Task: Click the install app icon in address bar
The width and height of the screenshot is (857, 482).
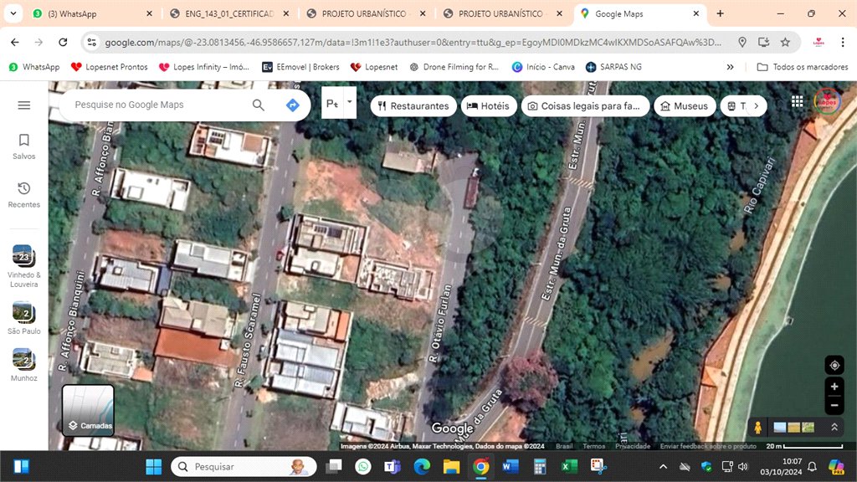Action: [763, 42]
